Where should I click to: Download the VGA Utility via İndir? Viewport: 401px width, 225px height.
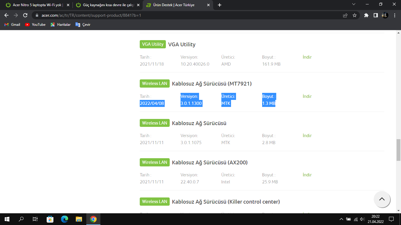(307, 57)
